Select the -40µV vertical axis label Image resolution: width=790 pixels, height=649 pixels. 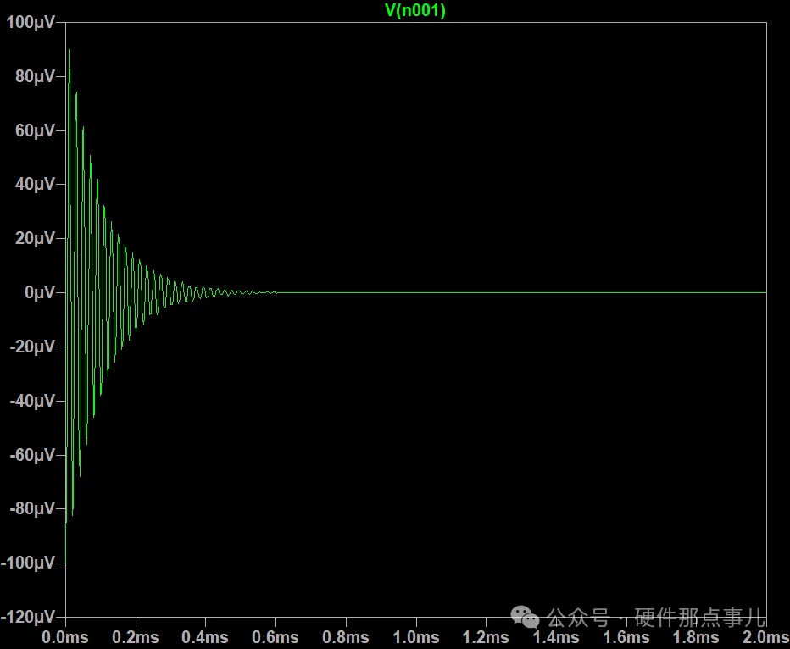coord(31,401)
